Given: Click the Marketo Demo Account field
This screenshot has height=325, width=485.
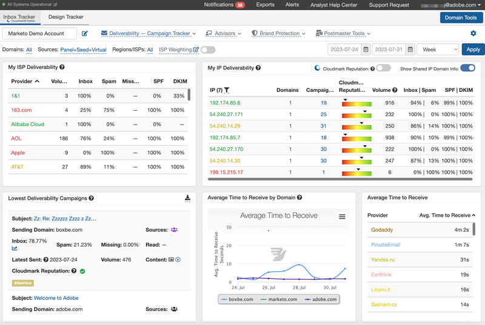Looking at the screenshot, I should click(39, 33).
